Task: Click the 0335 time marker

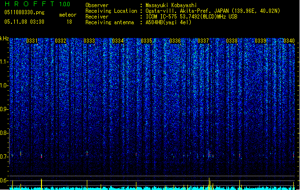Action: [x=146, y=41]
